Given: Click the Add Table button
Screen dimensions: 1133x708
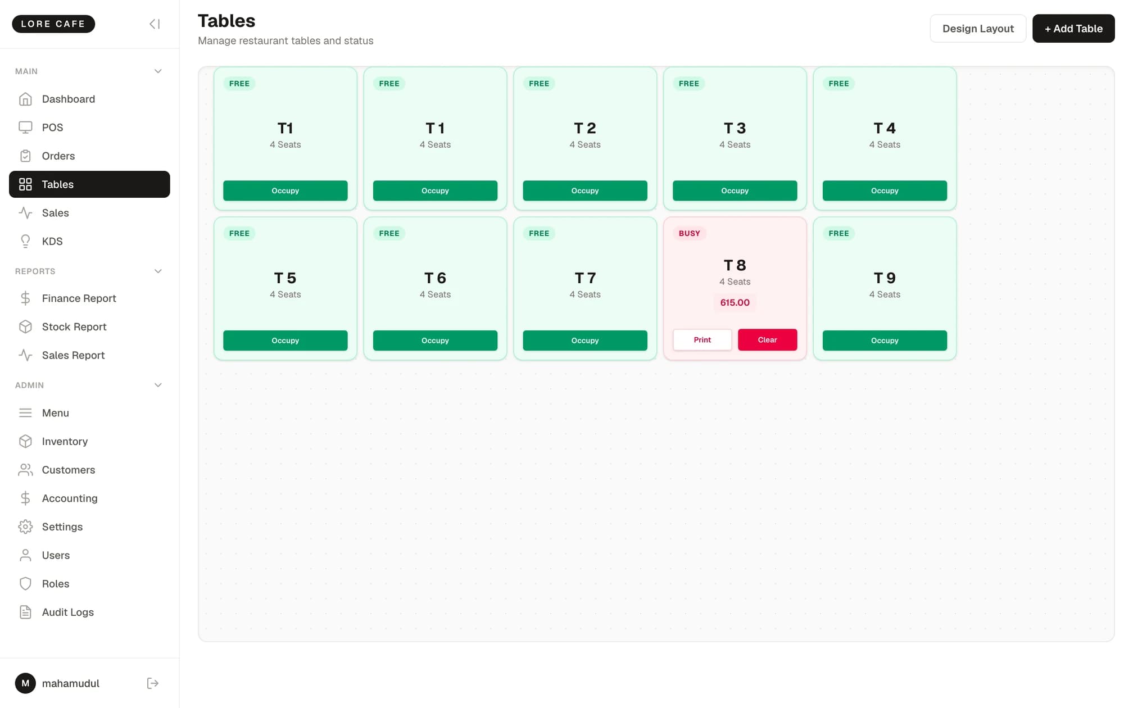Looking at the screenshot, I should click(x=1073, y=29).
